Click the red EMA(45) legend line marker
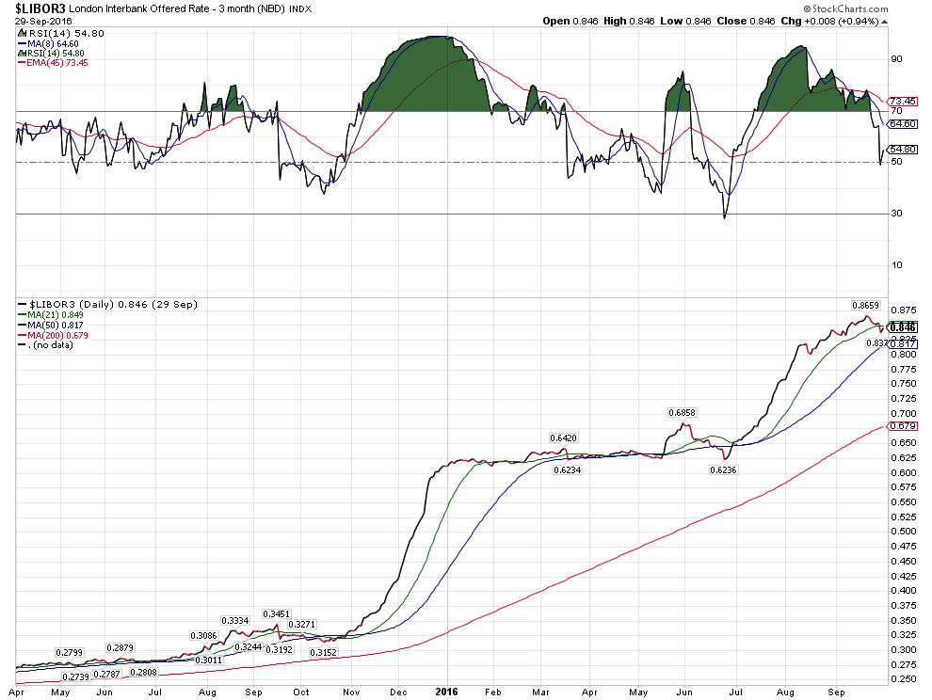This screenshot has height=700, width=932. [x=21, y=64]
